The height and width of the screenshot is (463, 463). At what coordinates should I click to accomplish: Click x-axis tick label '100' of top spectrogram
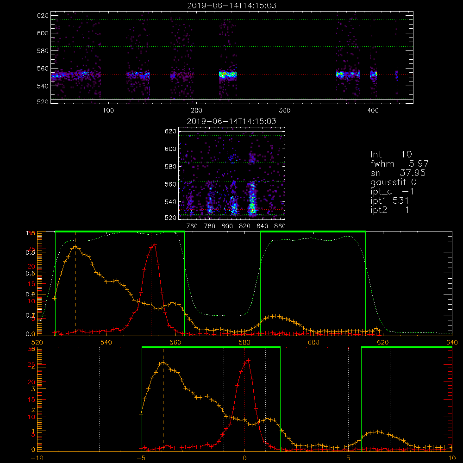click(108, 111)
